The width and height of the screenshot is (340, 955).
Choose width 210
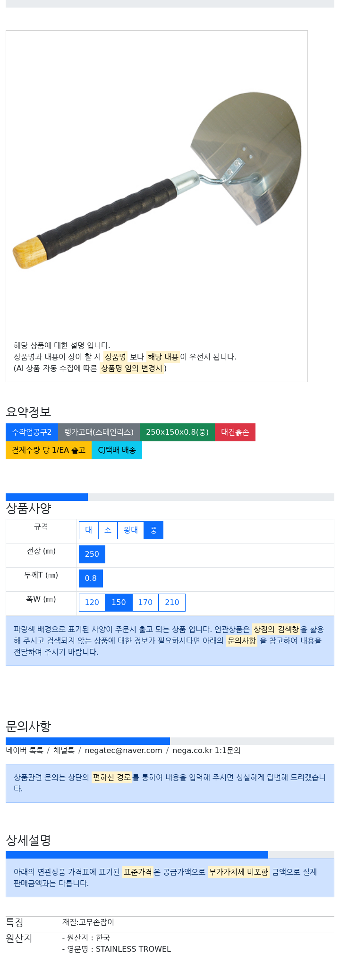click(x=172, y=603)
